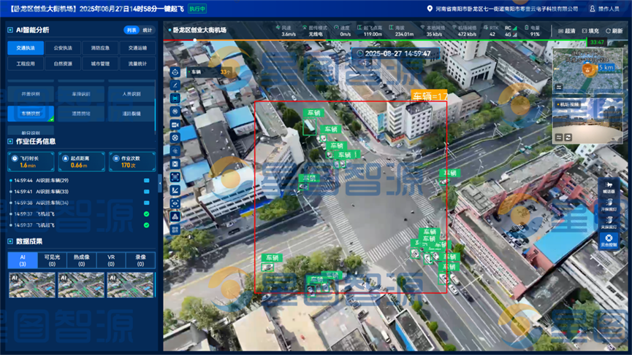Click the three-circles cluster icon
632x355 pixels.
pyautogui.click(x=175, y=216)
